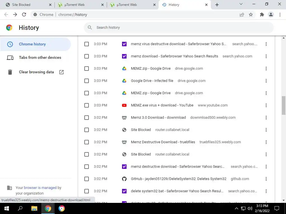Image resolution: width=286 pixels, height=214 pixels.
Task: Click the network icon in the system tray
Action: pyautogui.click(x=243, y=208)
